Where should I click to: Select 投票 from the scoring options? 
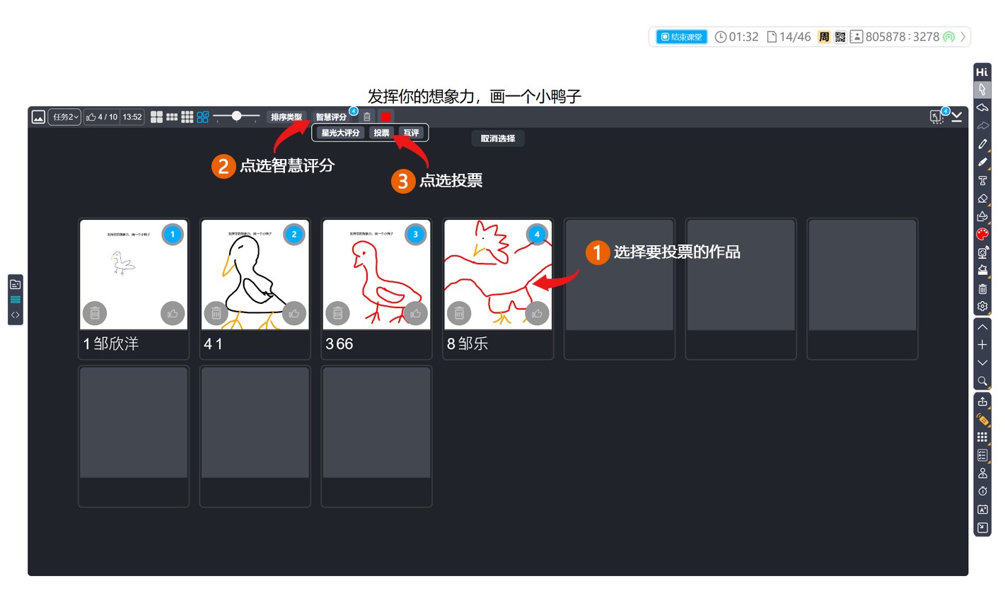pos(381,133)
